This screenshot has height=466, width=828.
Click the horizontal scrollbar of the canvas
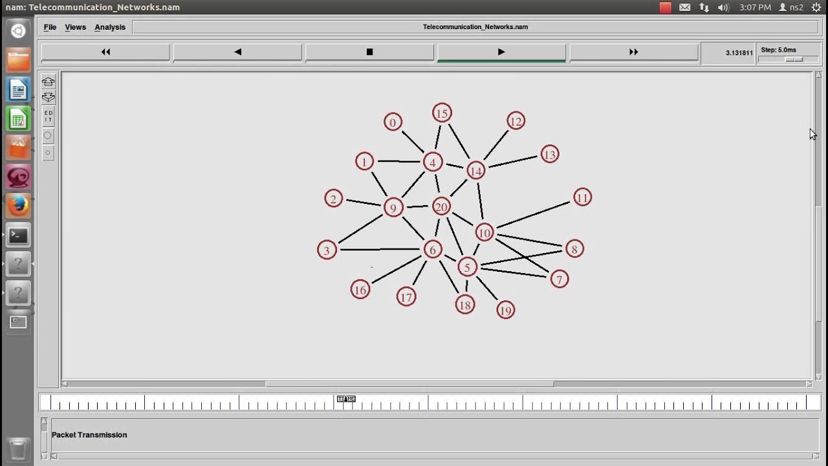tap(410, 384)
